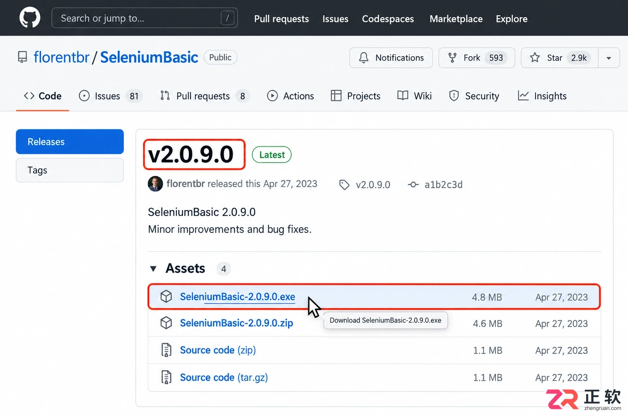This screenshot has width=628, height=418.
Task: Select the Releases sidebar button
Action: [x=70, y=142]
